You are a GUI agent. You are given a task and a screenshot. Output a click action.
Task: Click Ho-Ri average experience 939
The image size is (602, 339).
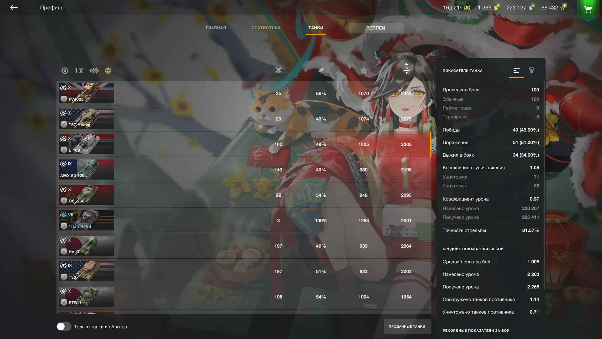pos(364,246)
